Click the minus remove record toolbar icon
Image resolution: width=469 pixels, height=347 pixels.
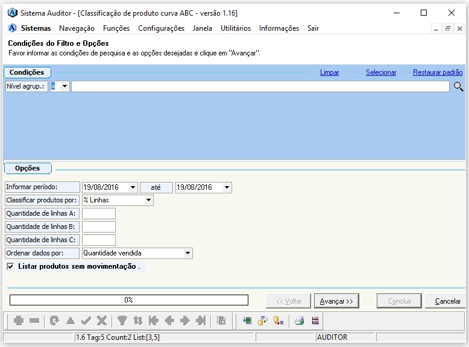coord(34,320)
